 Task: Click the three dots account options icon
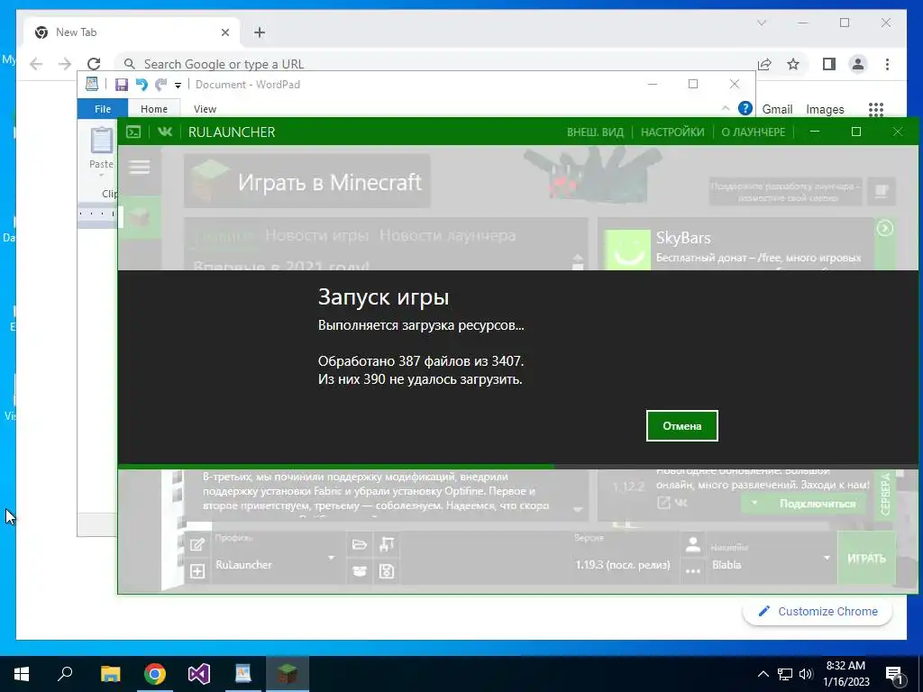693,570
